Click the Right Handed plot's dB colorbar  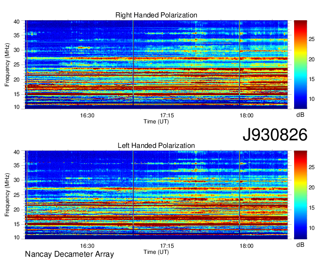coord(300,65)
